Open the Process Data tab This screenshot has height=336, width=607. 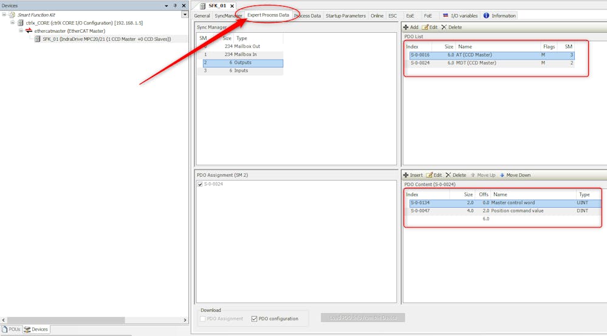[x=307, y=16]
